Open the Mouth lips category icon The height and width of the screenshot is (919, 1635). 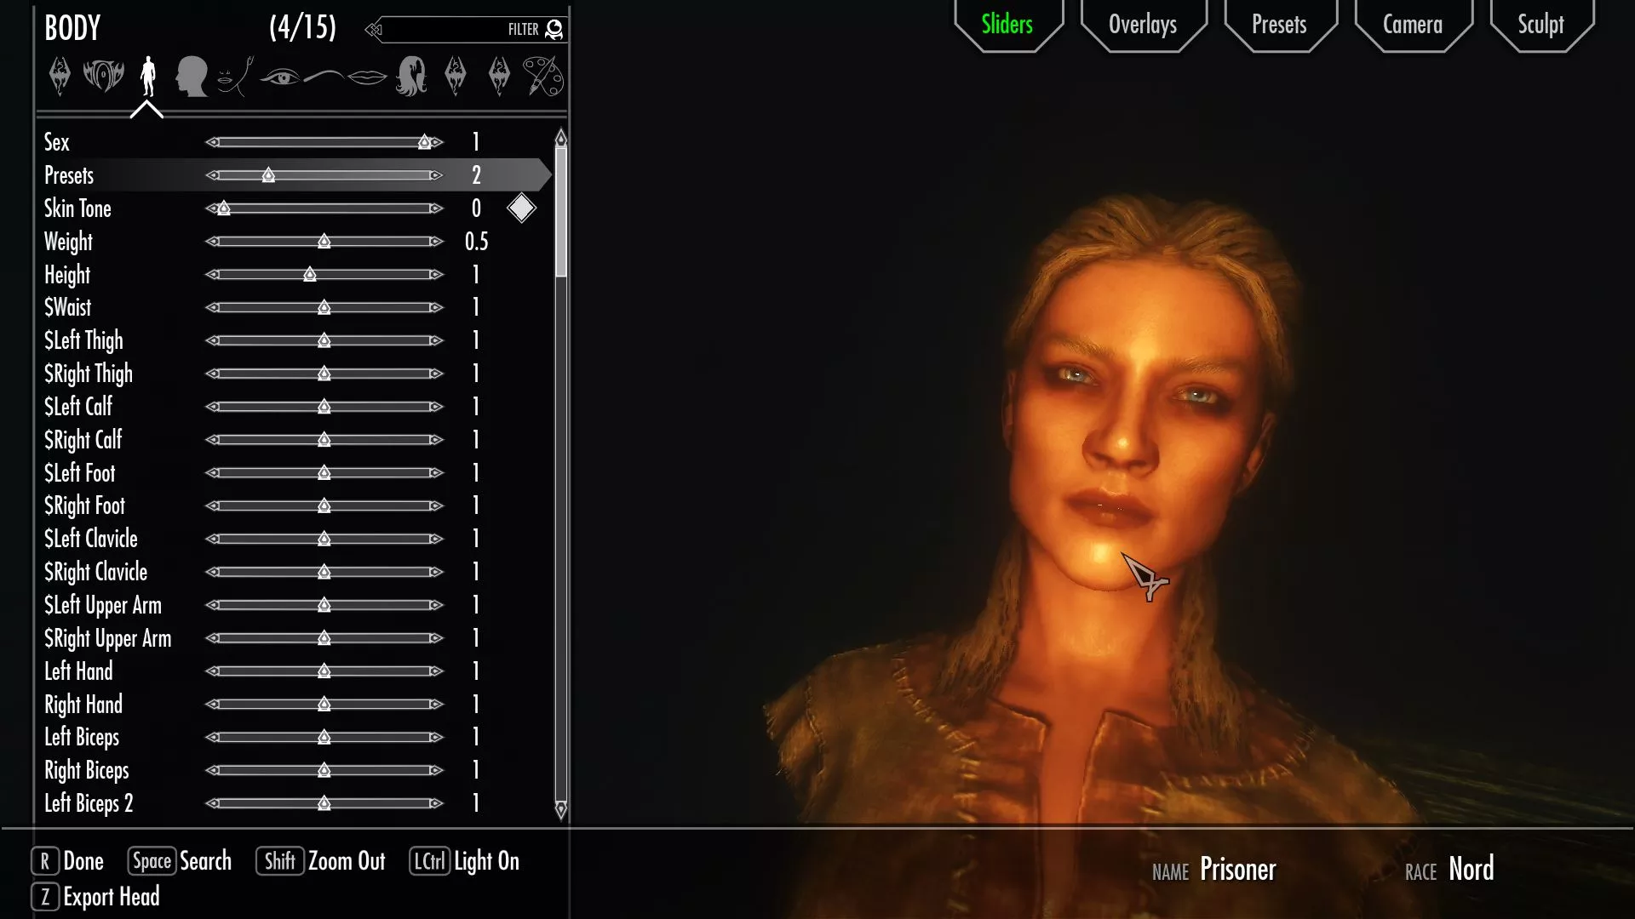367,77
